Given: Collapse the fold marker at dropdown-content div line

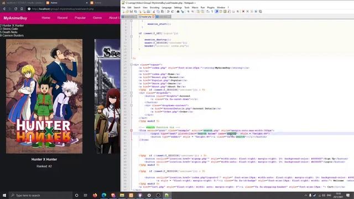Looking at the screenshot, I should coord(132,106).
